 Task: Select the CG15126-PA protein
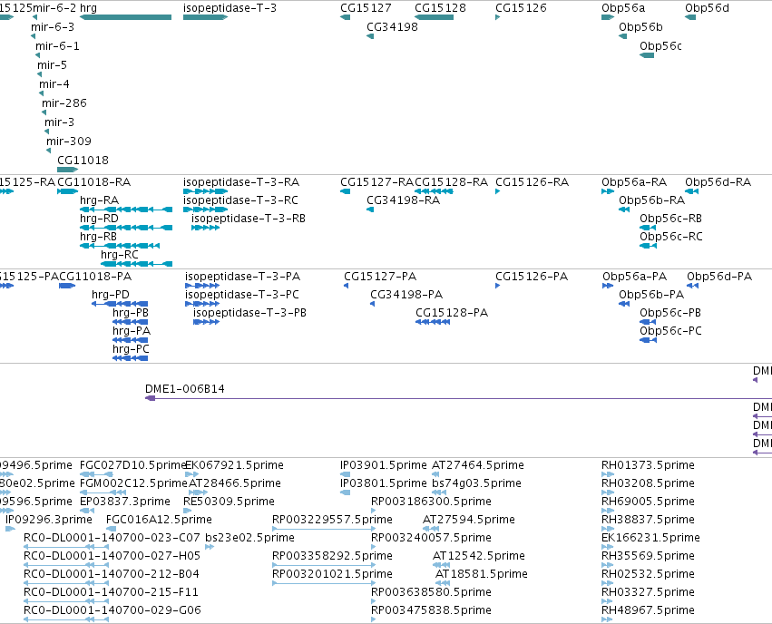498,286
